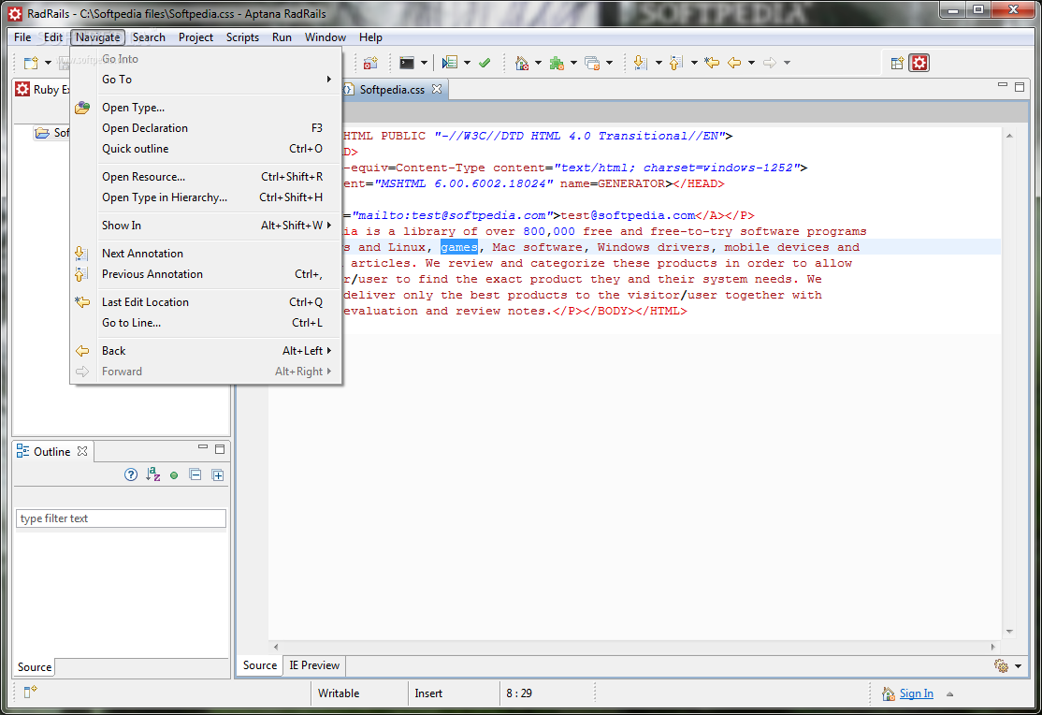1042x715 pixels.
Task: Click the green puzzle plugin toolbar icon
Action: pos(557,64)
